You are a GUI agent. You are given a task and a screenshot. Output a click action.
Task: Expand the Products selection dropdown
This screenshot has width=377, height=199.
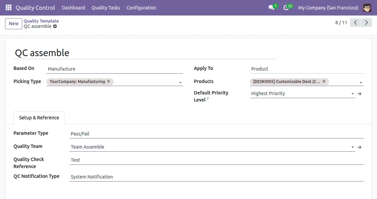point(361,82)
